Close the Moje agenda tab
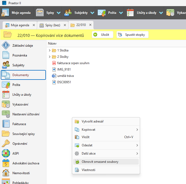Viewport: 186px width, 184px height. [34, 25]
